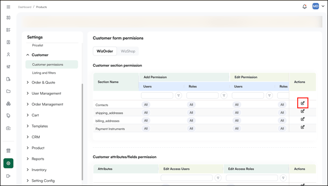Open the file-with-badge icon in sidebar
Viewport: 328px width, 186px height.
pos(8,79)
